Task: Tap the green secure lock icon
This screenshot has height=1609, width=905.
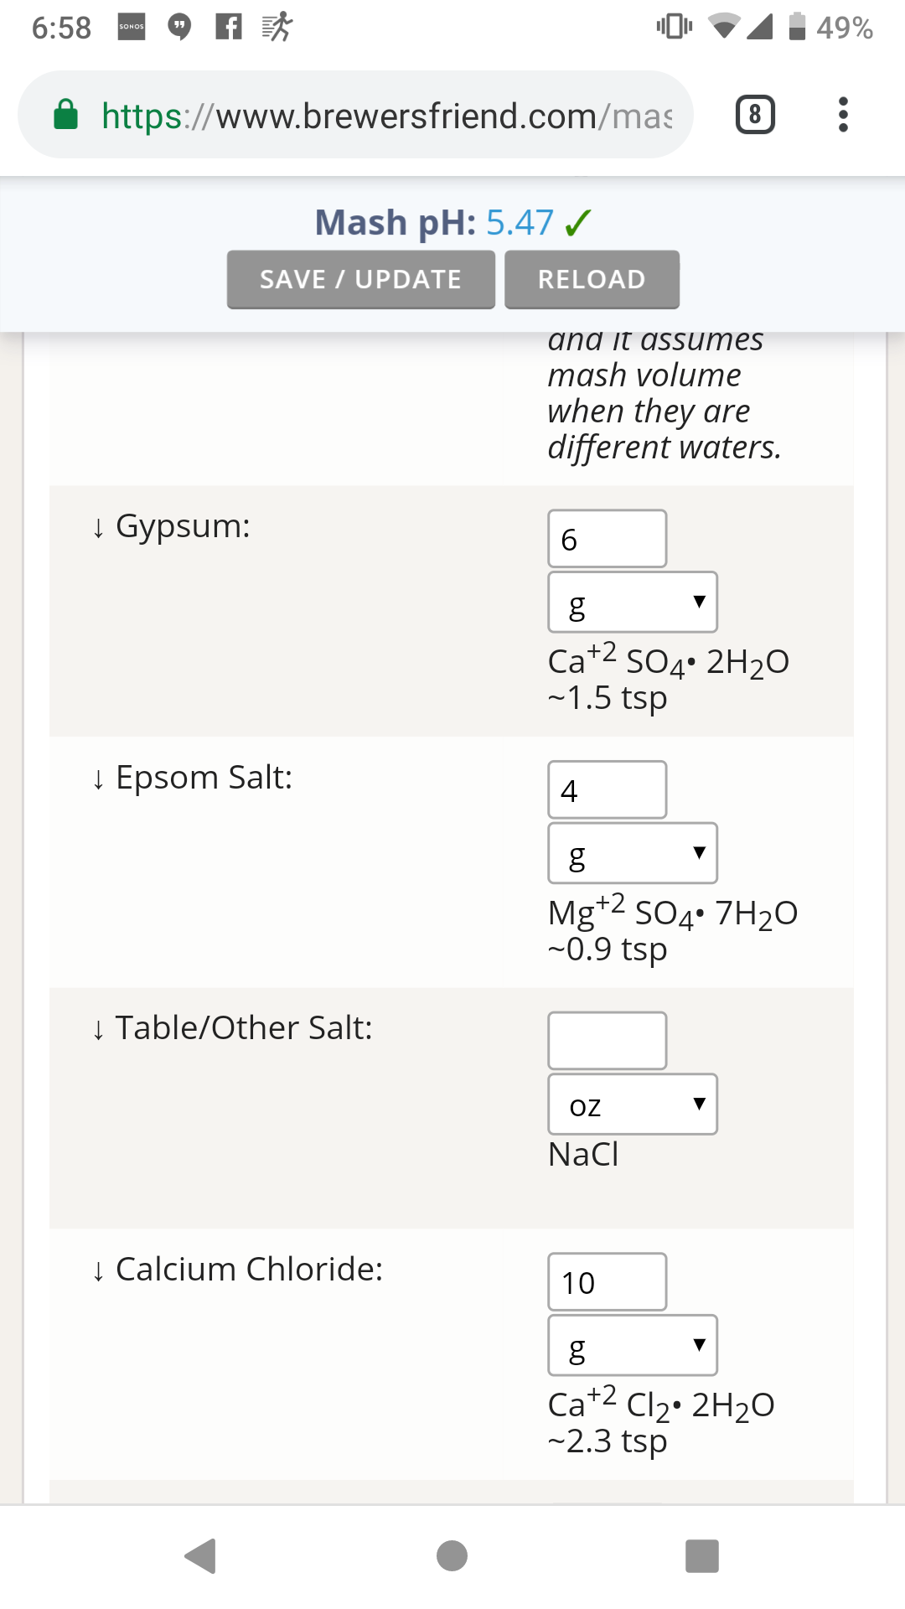Action: click(x=66, y=115)
